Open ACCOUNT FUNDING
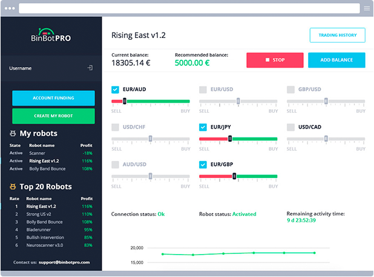Screen dimensions: 374x277 53,98
